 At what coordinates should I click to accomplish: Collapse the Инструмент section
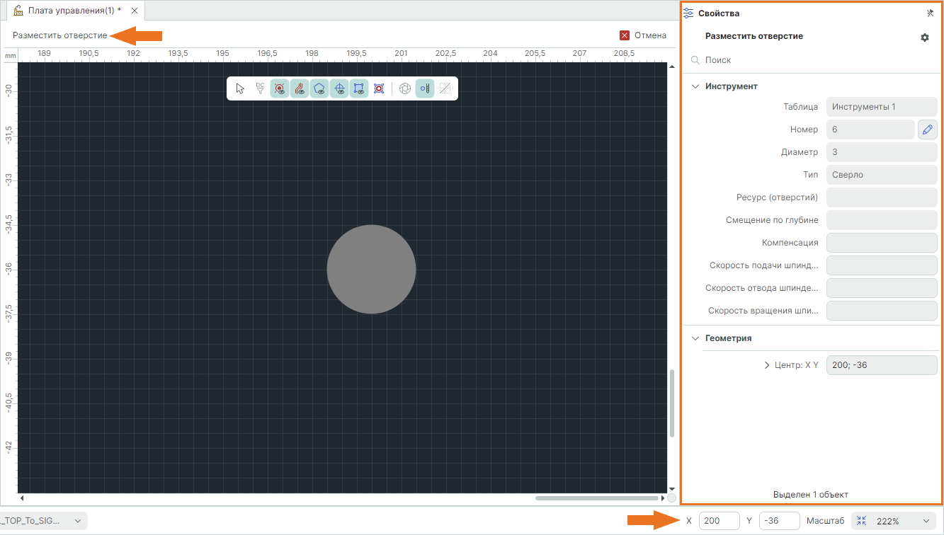coord(695,86)
